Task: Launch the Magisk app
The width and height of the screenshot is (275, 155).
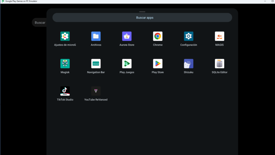Action: pos(65,64)
